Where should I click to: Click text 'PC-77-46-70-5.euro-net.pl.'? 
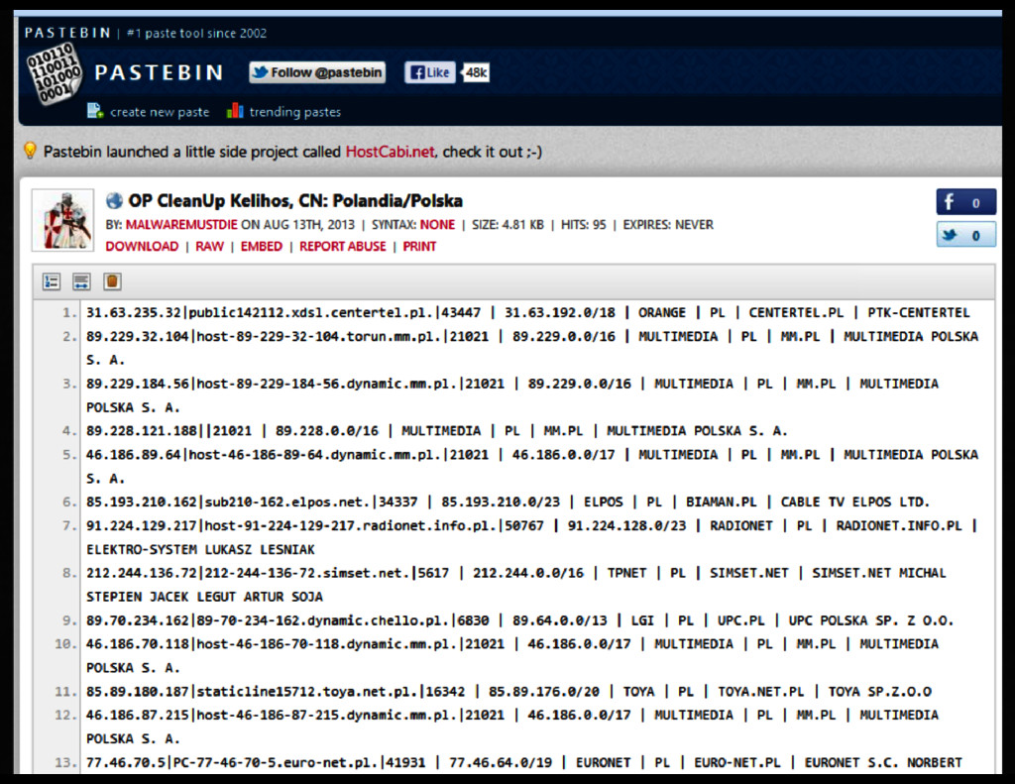[276, 762]
